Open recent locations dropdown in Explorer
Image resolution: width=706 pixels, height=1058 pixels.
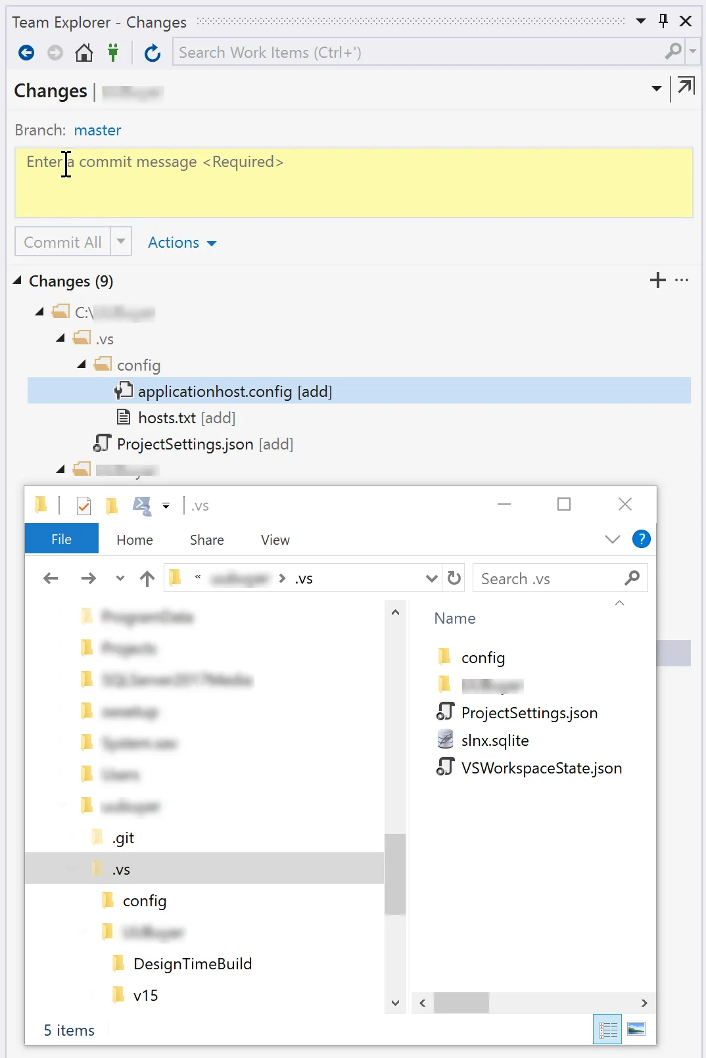tap(120, 578)
